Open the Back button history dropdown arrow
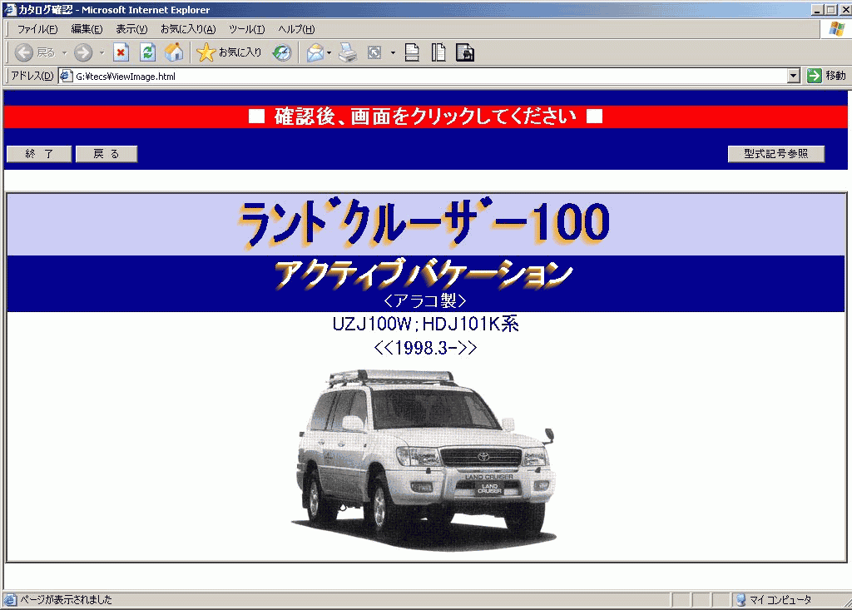The width and height of the screenshot is (852, 610). click(65, 53)
